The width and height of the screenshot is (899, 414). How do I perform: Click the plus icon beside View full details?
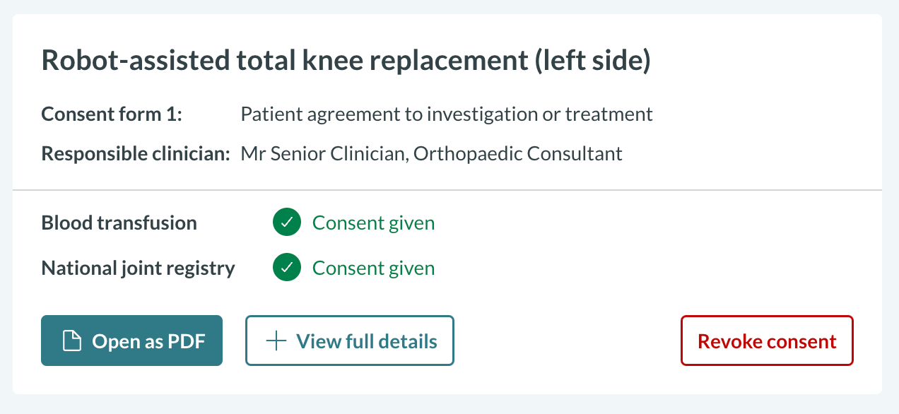coord(276,341)
